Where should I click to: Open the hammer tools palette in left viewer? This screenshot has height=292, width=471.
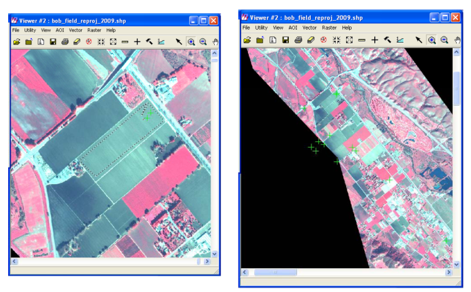[149, 41]
